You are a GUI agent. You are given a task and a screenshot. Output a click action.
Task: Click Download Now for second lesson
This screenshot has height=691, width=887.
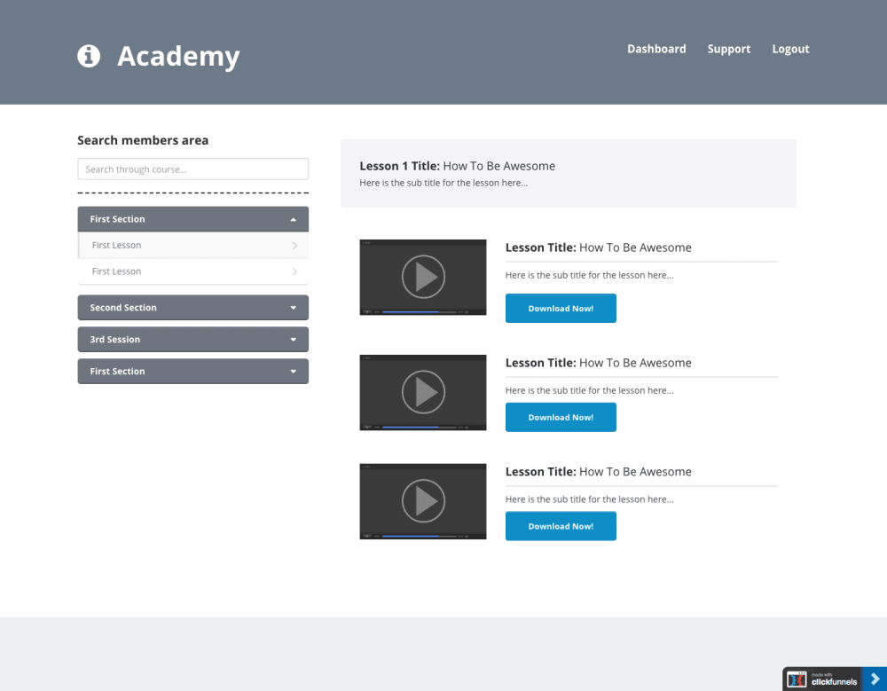(x=561, y=417)
